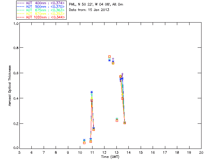Click the red dashed line sample in the legend

(21, 17)
